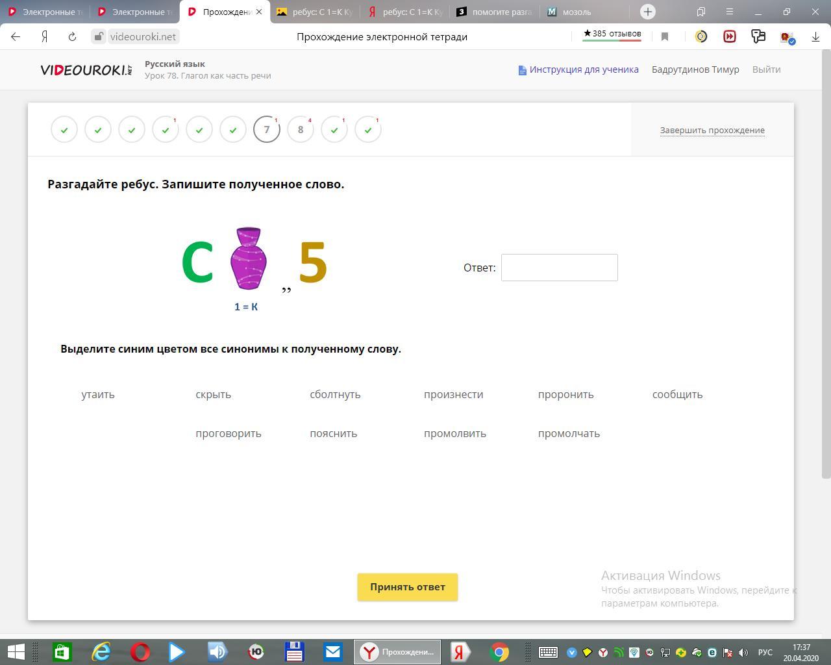Click the Videouroki.net logo
Screen dimensions: 831x665
86,69
